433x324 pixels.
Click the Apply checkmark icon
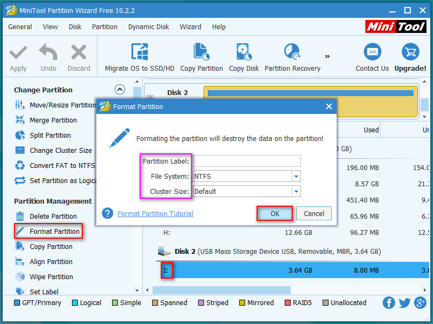18,52
